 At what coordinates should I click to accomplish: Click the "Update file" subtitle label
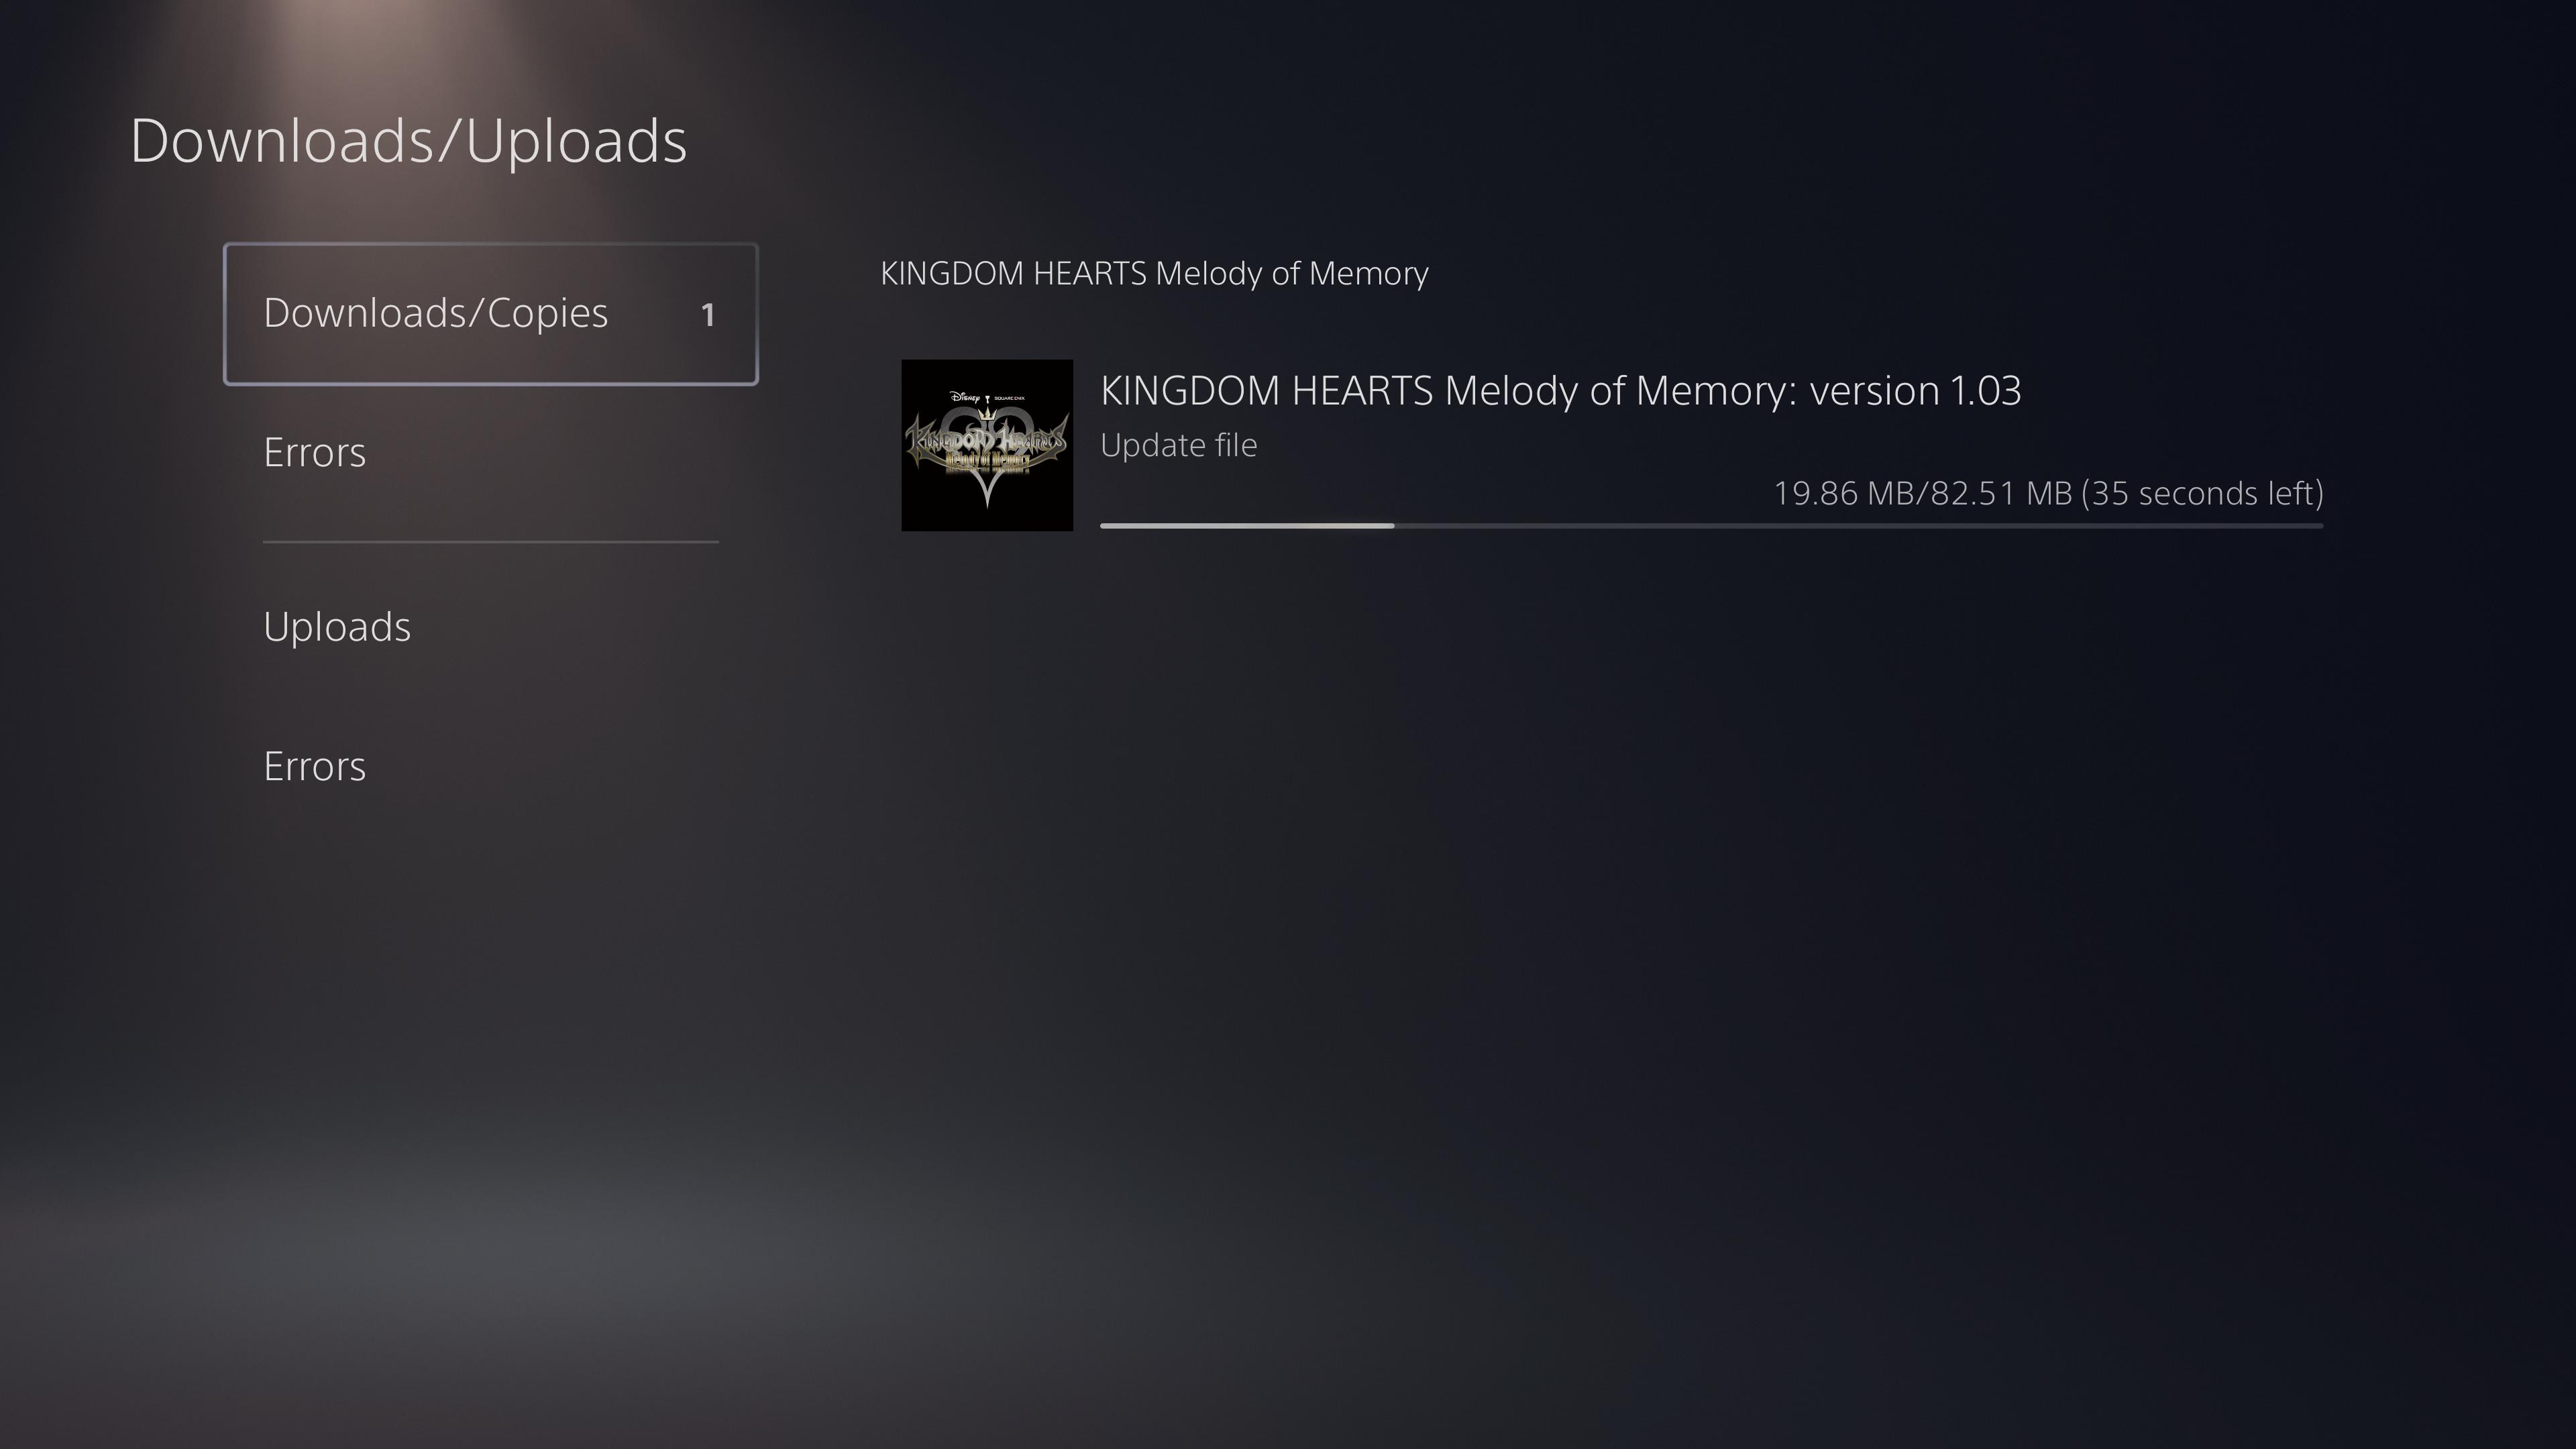[1178, 445]
